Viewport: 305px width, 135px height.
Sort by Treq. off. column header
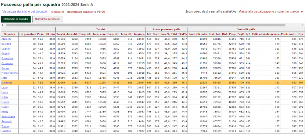tap(113, 34)
